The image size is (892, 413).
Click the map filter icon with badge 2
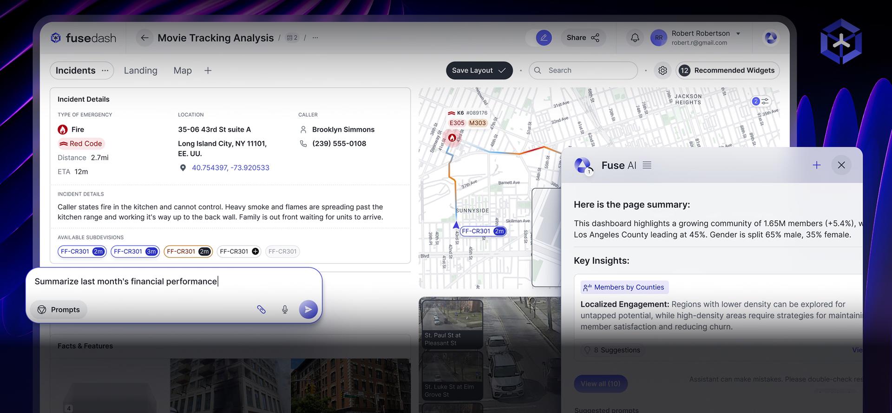coord(761,101)
